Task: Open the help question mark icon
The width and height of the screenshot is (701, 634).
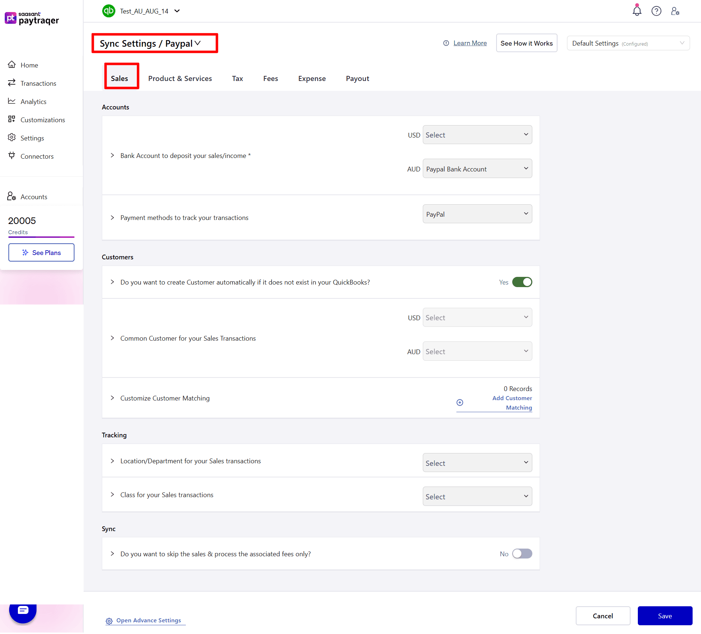Action: click(x=656, y=11)
